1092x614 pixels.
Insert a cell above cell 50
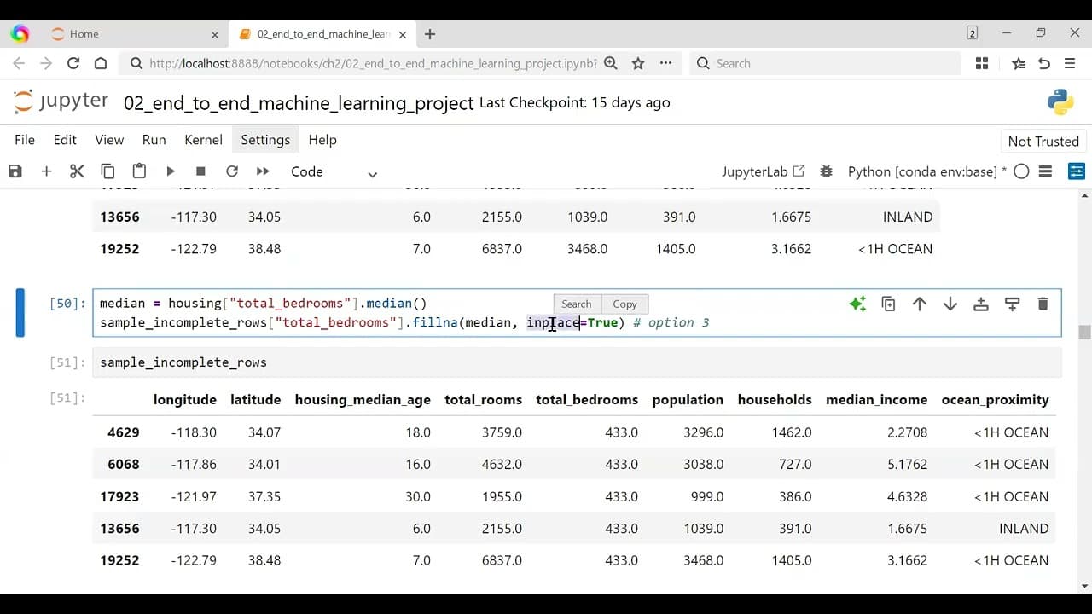click(x=981, y=304)
